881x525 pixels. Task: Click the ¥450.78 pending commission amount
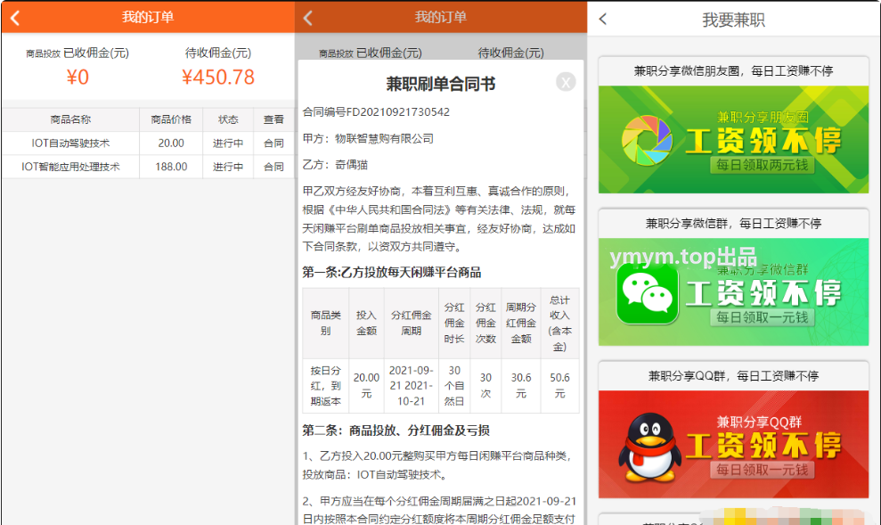218,77
